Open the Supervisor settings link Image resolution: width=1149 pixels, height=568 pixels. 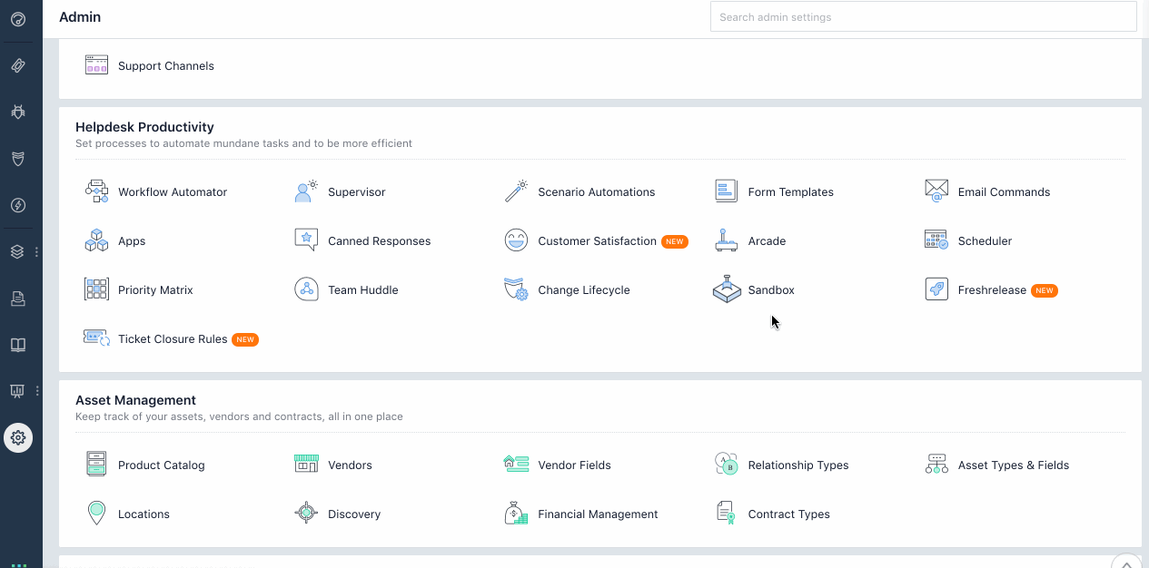point(357,191)
